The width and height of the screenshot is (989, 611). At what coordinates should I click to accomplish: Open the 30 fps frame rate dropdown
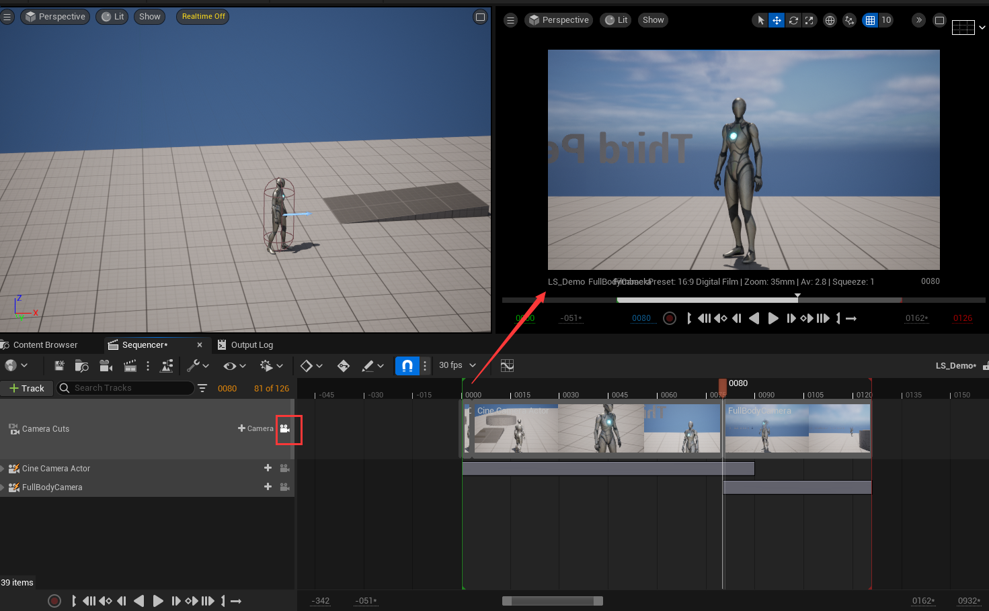tap(457, 365)
